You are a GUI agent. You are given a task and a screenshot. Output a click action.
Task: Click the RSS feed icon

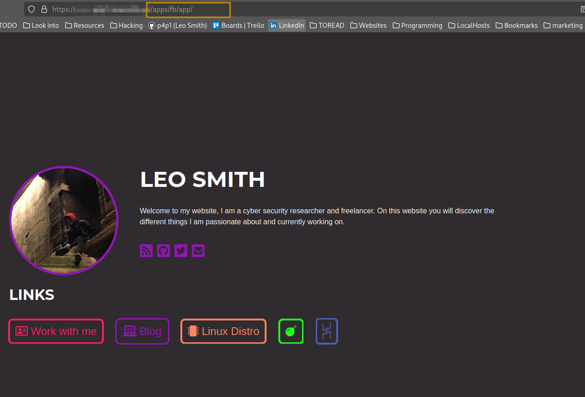tap(146, 251)
